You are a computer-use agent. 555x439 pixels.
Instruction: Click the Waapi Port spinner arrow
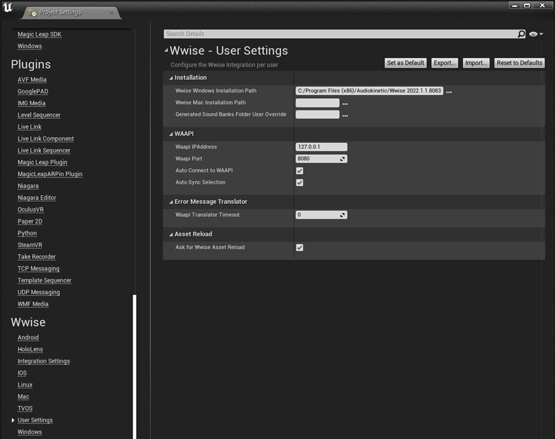(x=342, y=158)
